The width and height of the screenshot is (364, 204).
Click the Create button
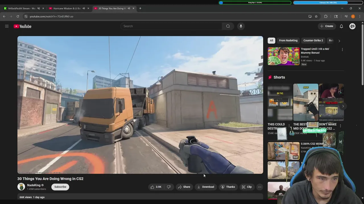tap(326, 26)
